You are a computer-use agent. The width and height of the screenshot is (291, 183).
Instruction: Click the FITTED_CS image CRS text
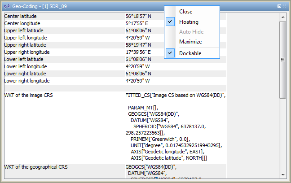coord(175,95)
